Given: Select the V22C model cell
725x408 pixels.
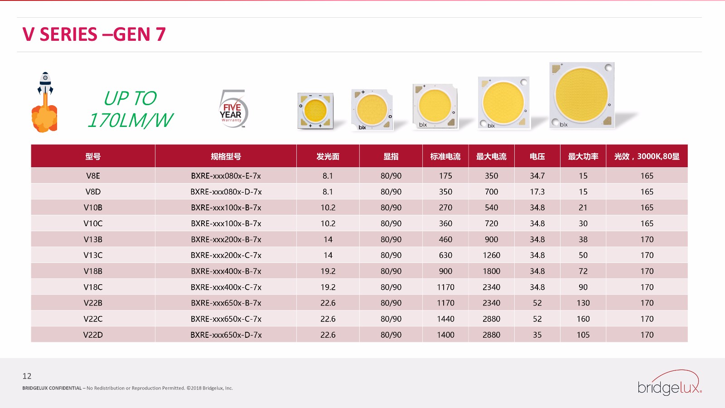Looking at the screenshot, I should pyautogui.click(x=93, y=319).
